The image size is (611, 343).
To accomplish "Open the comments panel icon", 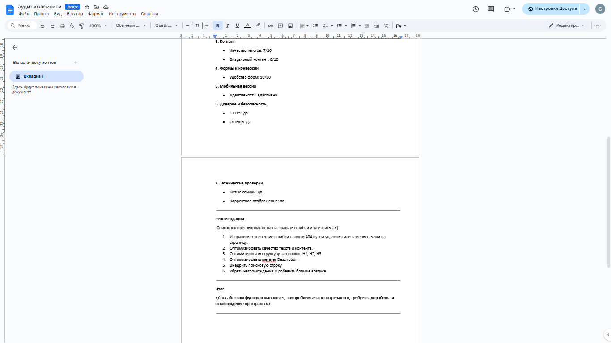I will 491,9.
